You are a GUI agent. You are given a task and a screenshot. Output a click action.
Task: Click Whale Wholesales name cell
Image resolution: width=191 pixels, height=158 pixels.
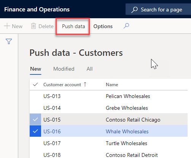[127, 131]
